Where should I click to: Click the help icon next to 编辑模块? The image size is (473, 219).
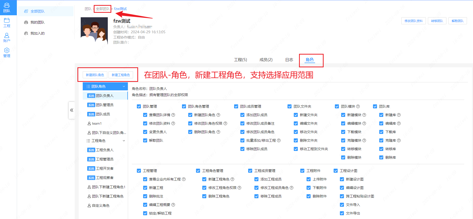[x=364, y=123]
